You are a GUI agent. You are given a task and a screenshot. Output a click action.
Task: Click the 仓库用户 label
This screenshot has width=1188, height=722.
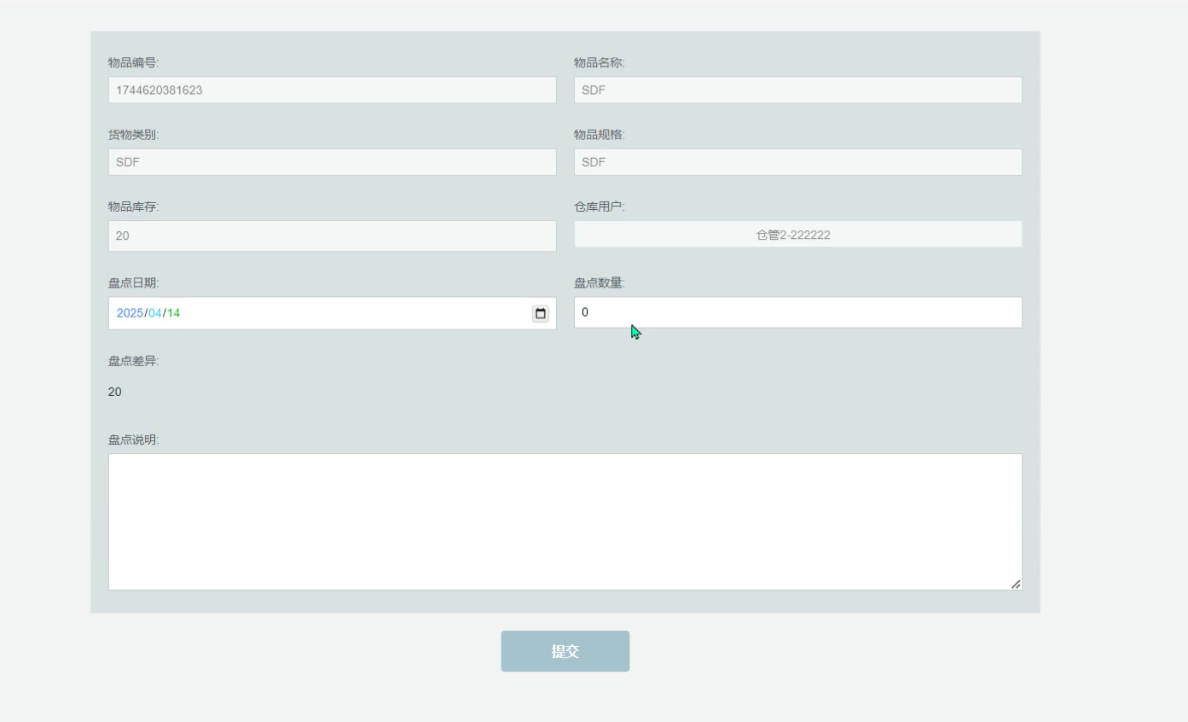pyautogui.click(x=600, y=207)
